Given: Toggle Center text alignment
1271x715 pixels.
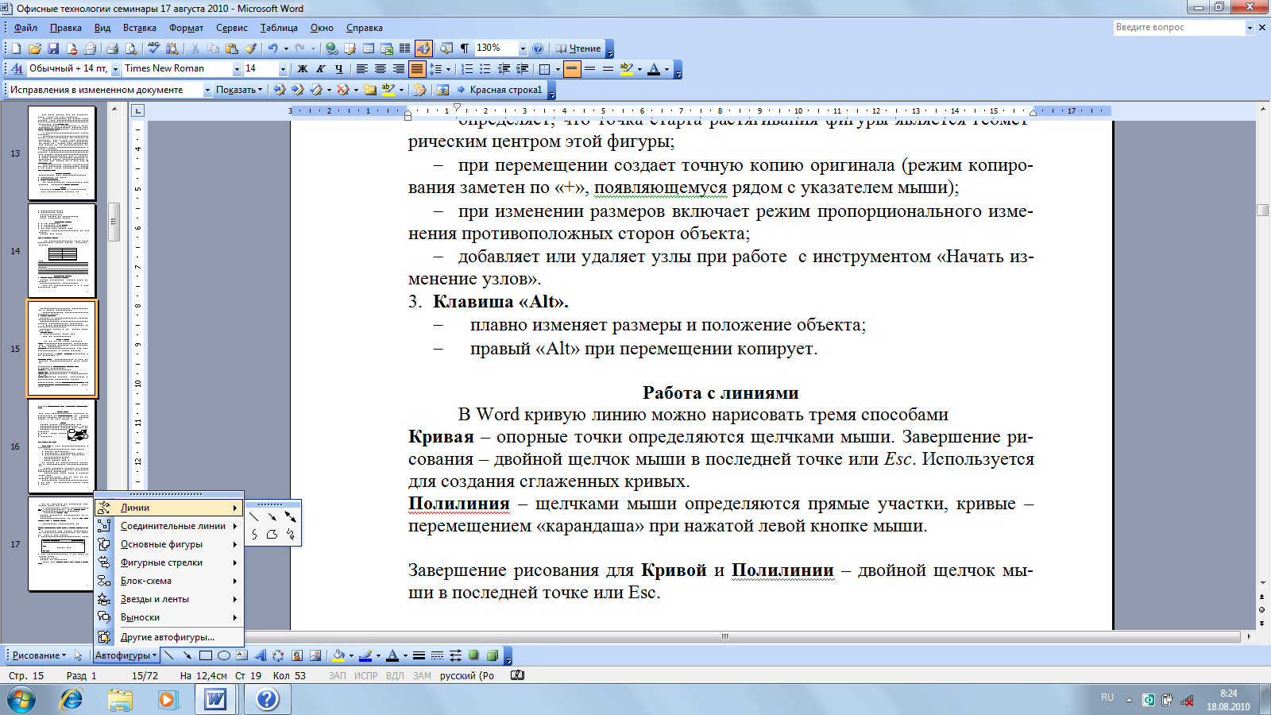Looking at the screenshot, I should click(381, 69).
